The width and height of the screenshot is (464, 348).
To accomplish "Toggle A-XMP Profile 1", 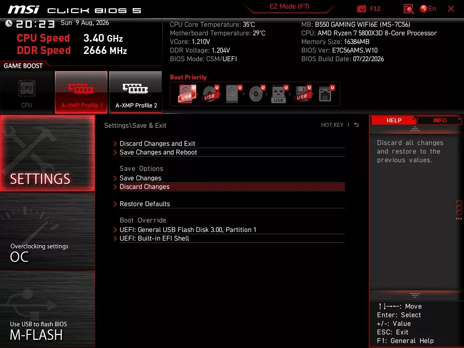I will click(x=81, y=92).
